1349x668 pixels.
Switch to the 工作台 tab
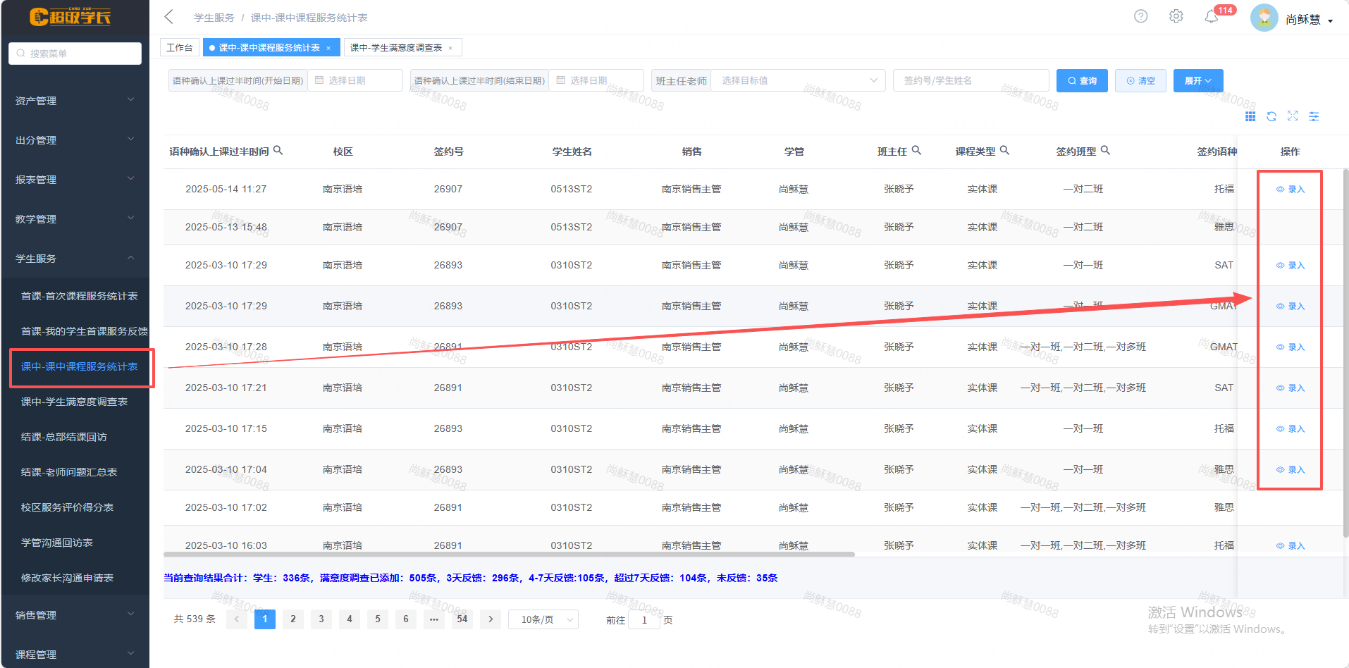180,47
